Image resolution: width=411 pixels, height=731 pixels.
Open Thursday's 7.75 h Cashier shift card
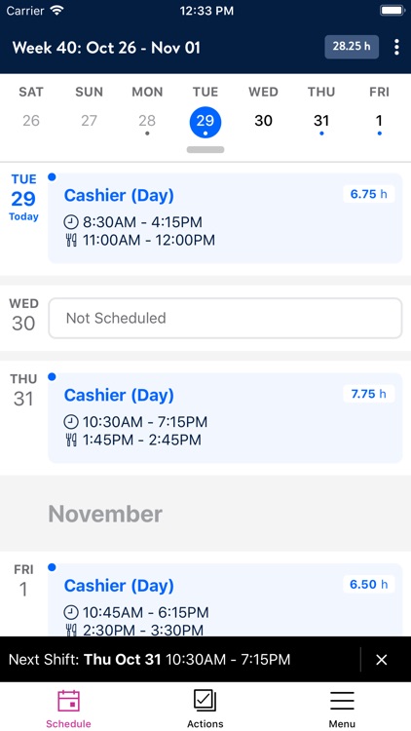coord(225,418)
